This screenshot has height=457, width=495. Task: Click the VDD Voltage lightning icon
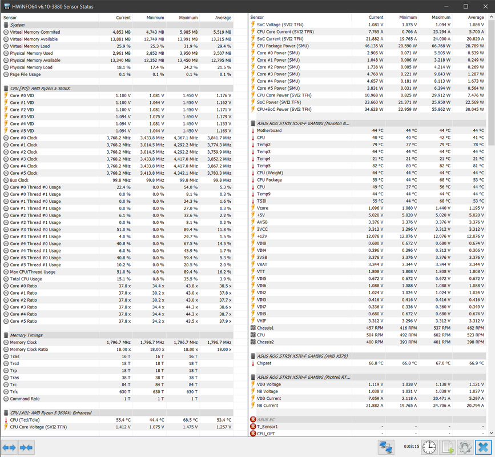coord(253,384)
